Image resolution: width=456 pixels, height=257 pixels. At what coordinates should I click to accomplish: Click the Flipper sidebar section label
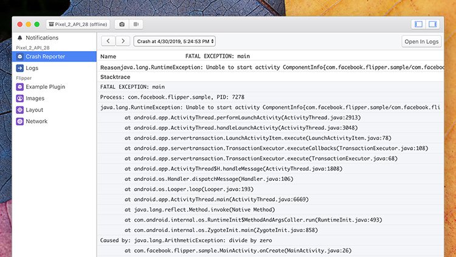point(24,78)
